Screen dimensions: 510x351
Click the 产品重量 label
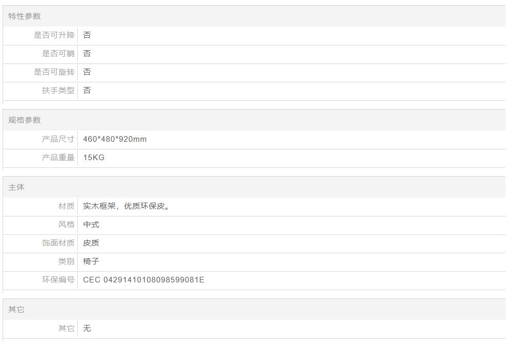(x=58, y=158)
